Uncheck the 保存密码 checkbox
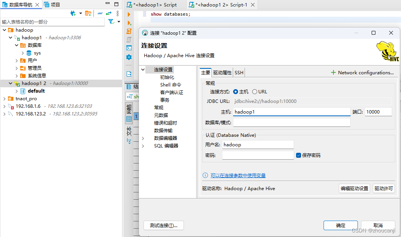 click(x=299, y=155)
